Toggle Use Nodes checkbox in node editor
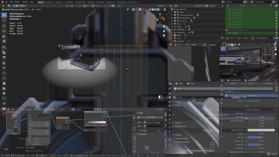This screenshot has height=157, width=279. [x=45, y=109]
